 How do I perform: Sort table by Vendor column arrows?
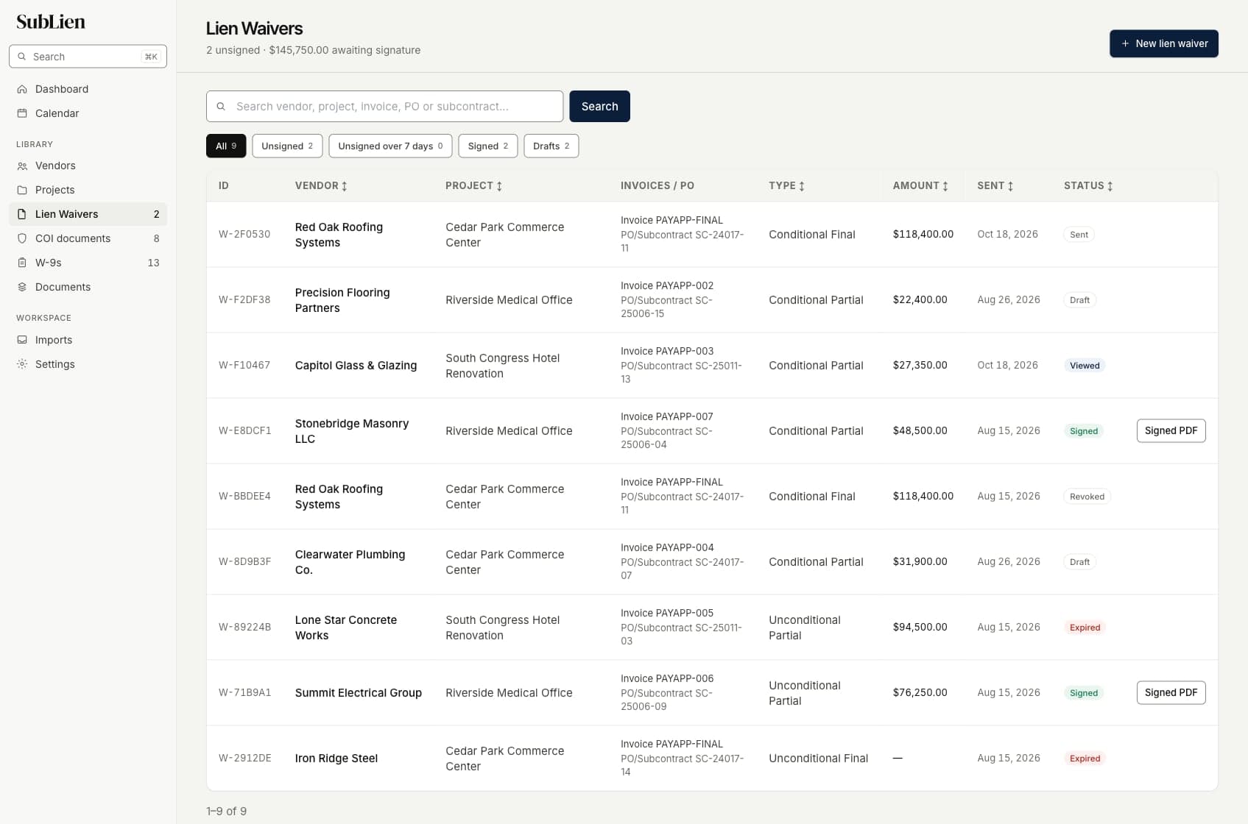[x=344, y=186]
